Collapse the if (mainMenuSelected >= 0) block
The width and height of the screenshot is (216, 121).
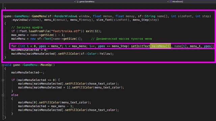pos(3,80)
